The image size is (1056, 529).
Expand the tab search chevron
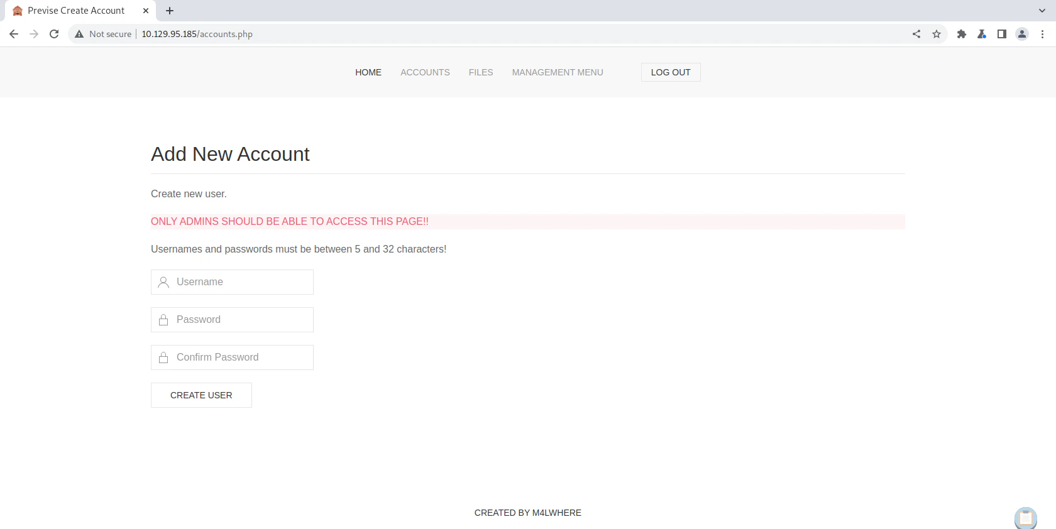click(1042, 11)
